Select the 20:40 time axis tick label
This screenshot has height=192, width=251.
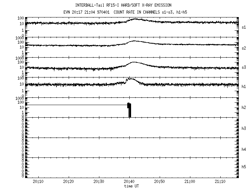tap(129, 182)
